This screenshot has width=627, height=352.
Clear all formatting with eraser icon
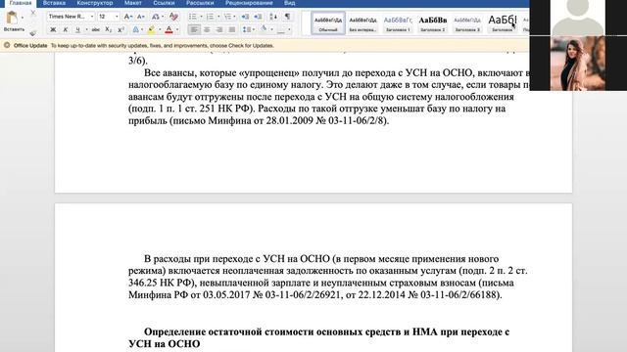pyautogui.click(x=173, y=17)
